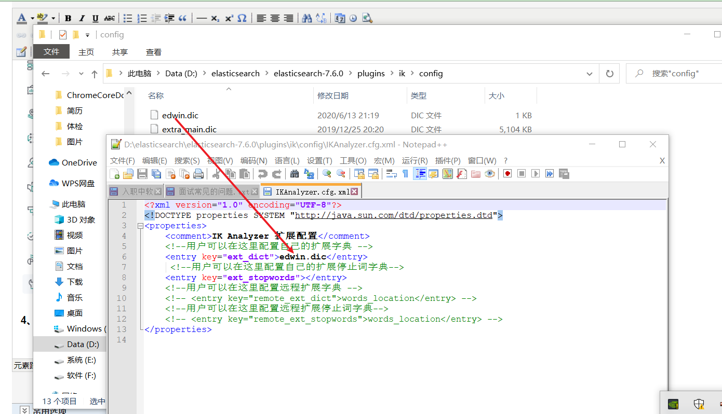
Task: Toggle underline in the background editor toolbar
Action: [96, 18]
